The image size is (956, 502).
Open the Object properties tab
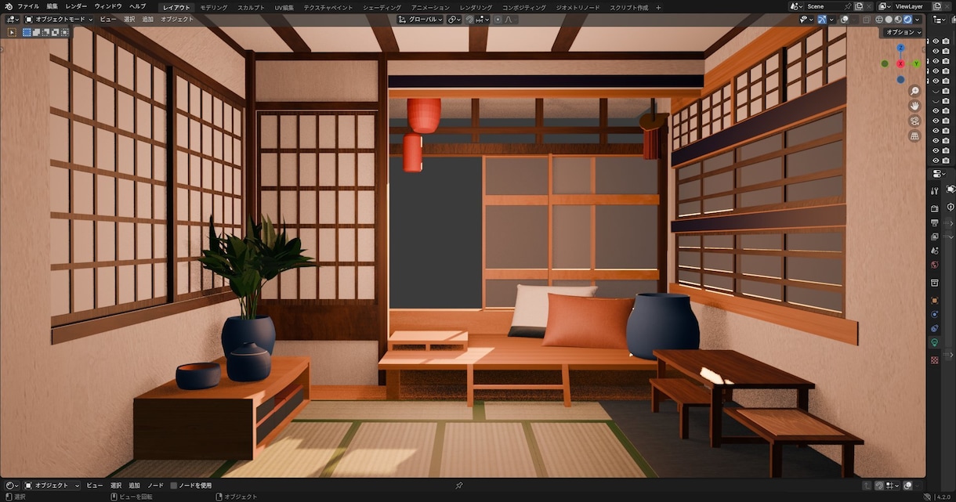pyautogui.click(x=934, y=301)
